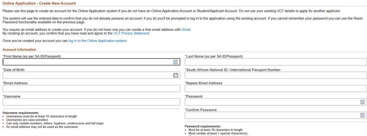Viewport: 367px width, 136px height.
Task: Focus the Confirm Password field
Action: pyautogui.click(x=271, y=115)
